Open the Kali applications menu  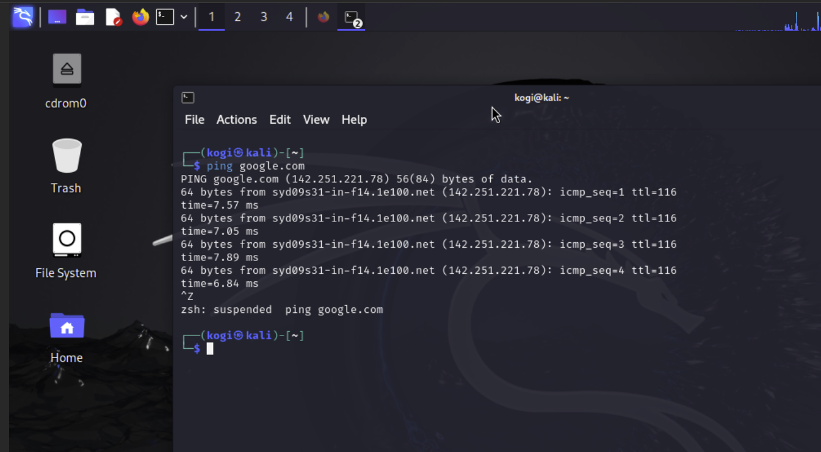(22, 16)
